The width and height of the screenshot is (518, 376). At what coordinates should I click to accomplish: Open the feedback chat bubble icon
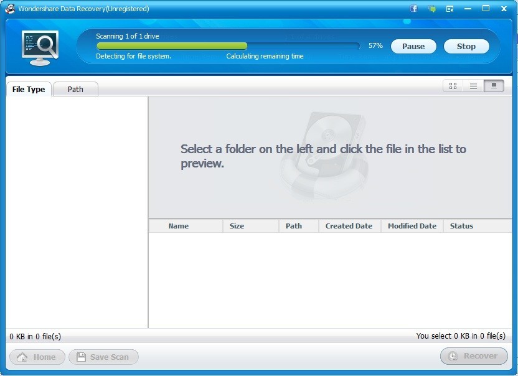click(x=431, y=8)
